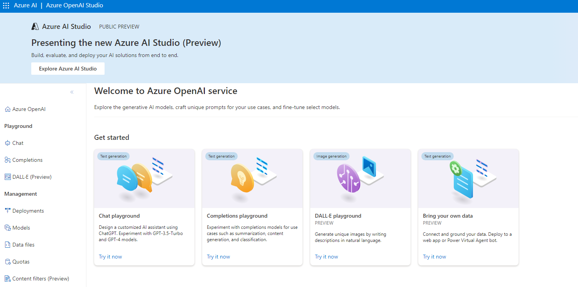Click the Azure AI Studio logo icon
Screen dimensions: 578x287
(35, 27)
